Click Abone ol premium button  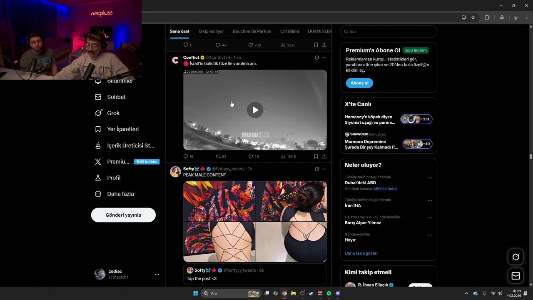pos(359,83)
